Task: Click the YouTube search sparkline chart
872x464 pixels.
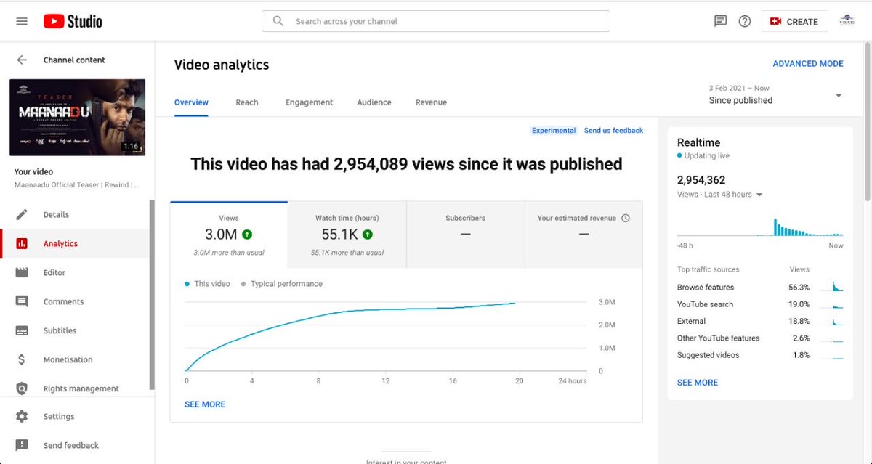Action: 831,304
